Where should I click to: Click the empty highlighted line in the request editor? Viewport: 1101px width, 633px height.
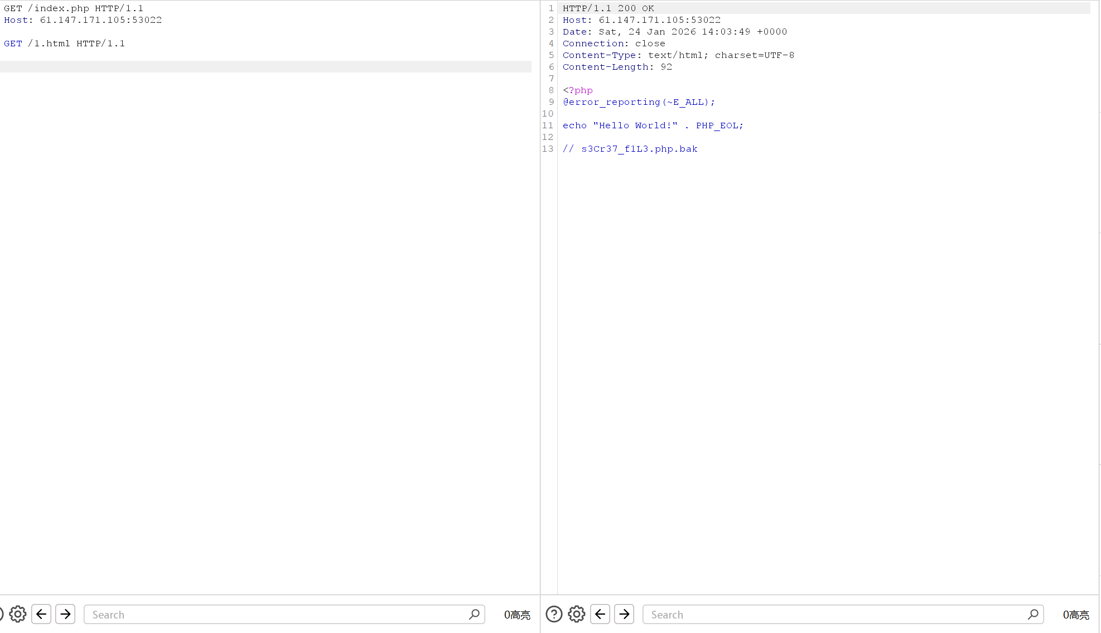coord(265,66)
